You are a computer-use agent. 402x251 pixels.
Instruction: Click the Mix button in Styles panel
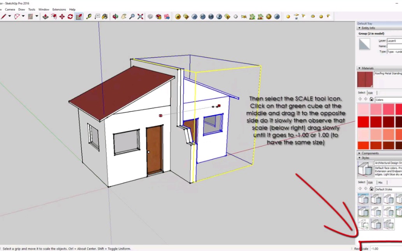380,182
